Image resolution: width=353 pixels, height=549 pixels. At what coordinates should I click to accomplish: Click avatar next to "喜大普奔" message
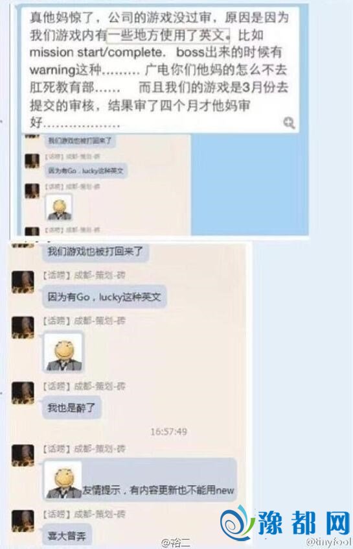[x=23, y=521]
